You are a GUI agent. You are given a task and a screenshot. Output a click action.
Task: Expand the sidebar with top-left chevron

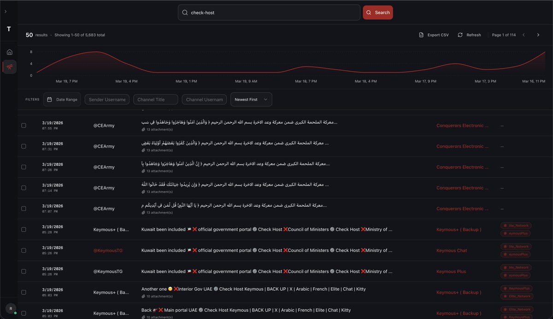pos(5,11)
